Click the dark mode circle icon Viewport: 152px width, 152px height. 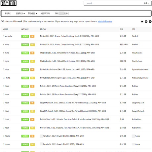tap(146, 21)
